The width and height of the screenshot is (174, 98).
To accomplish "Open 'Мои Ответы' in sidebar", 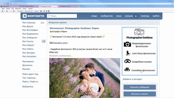I will pyautogui.click(x=28, y=49).
